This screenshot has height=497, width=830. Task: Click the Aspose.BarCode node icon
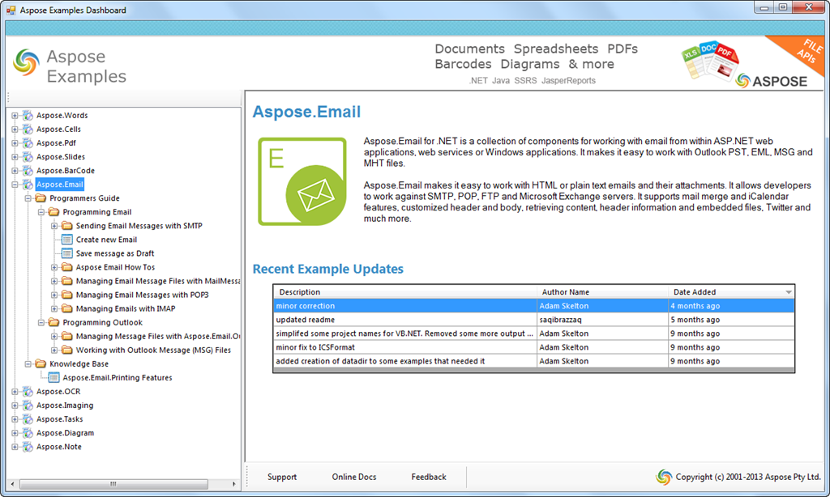(28, 171)
